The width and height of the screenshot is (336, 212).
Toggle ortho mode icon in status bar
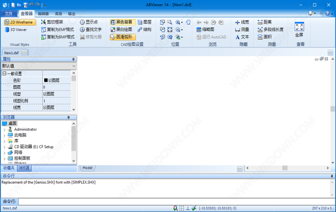tap(188, 208)
